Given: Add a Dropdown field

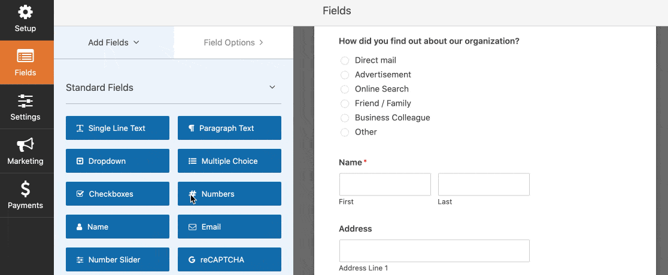Looking at the screenshot, I should tap(117, 161).
